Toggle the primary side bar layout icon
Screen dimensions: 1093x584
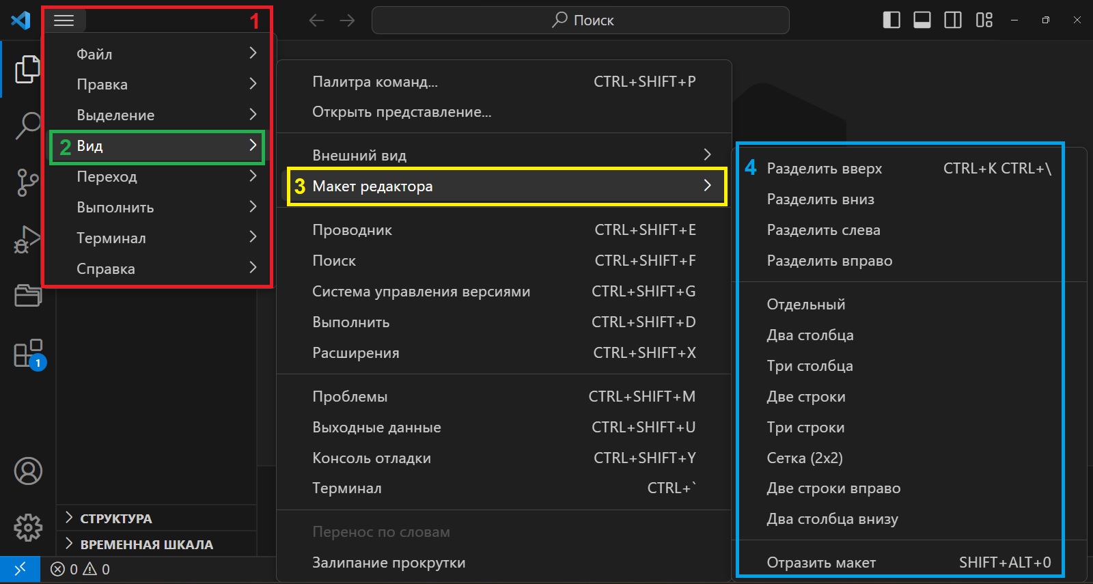tap(891, 20)
